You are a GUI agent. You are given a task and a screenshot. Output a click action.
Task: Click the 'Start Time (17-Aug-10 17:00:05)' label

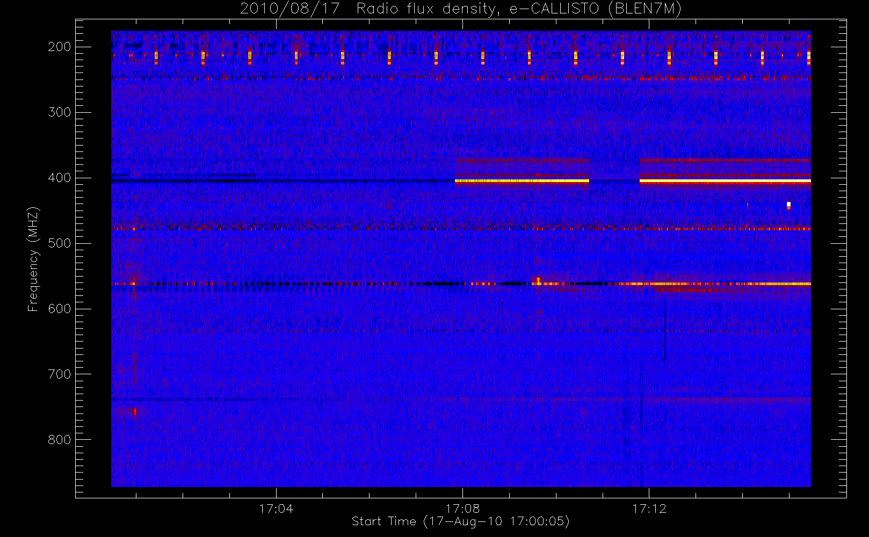pyautogui.click(x=460, y=521)
